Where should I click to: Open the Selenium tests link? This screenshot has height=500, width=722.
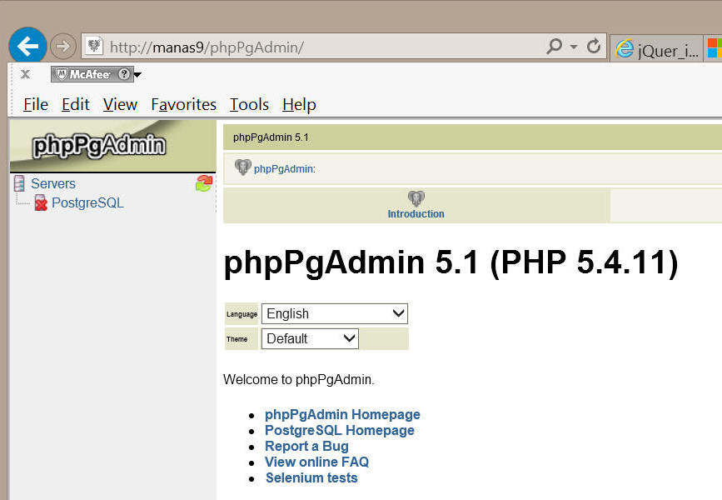tap(311, 477)
